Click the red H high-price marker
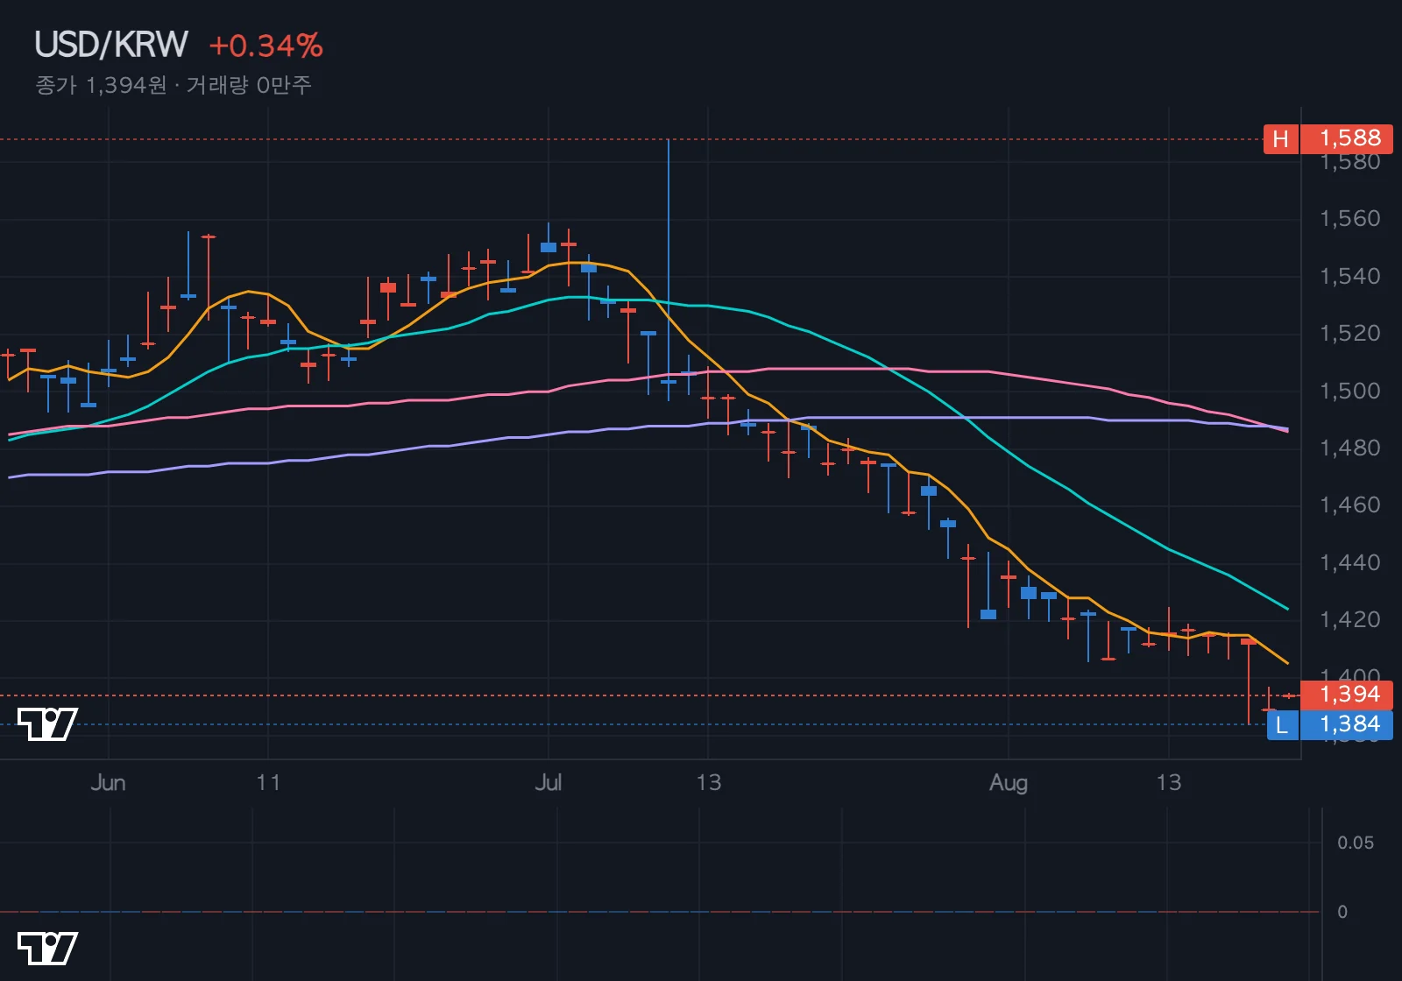Image resolution: width=1402 pixels, height=981 pixels. tap(1280, 138)
